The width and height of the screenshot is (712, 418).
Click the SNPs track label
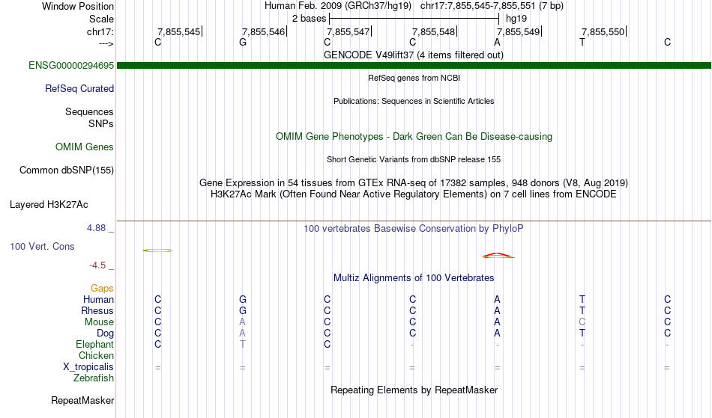click(x=101, y=123)
